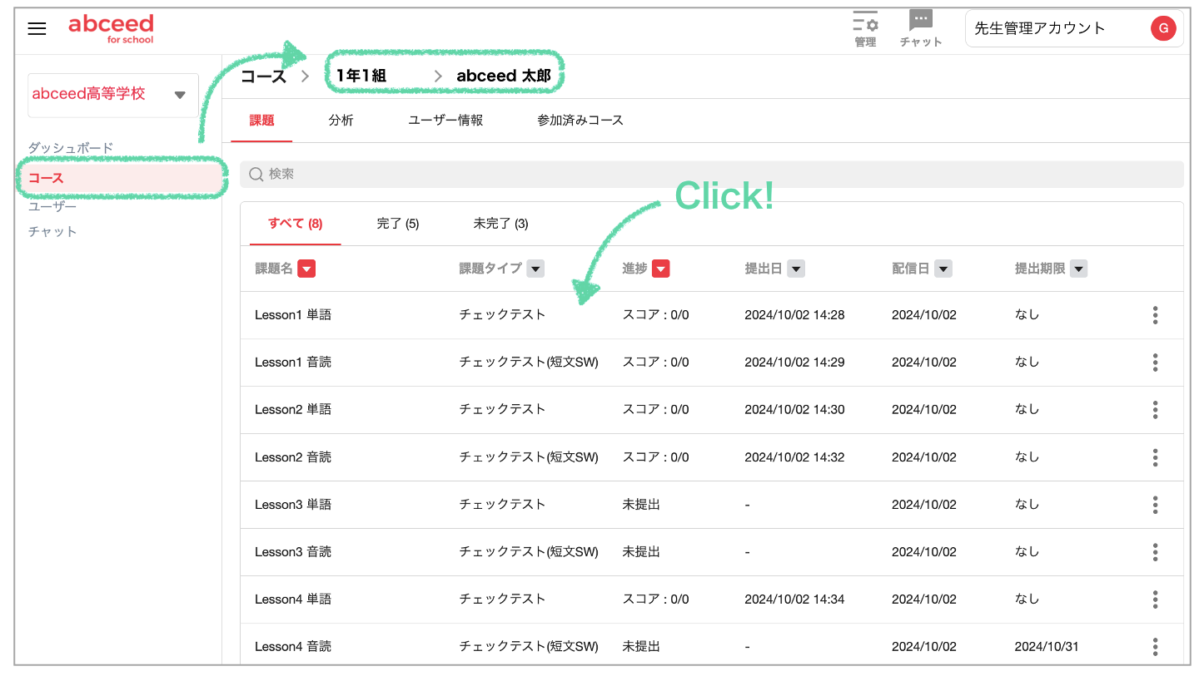Open チャット in the sidebar
The image size is (1204, 676).
(52, 232)
